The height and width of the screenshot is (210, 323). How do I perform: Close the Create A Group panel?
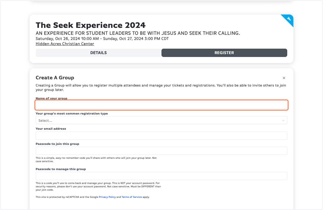click(x=284, y=78)
